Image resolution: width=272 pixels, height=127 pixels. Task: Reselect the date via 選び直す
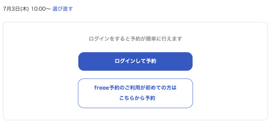[x=62, y=9]
